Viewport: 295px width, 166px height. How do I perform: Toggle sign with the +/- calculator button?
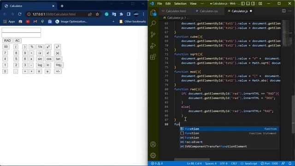[x=58, y=71]
